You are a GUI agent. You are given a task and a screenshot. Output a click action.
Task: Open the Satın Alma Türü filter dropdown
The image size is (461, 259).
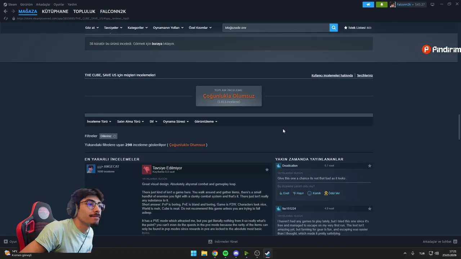point(130,122)
